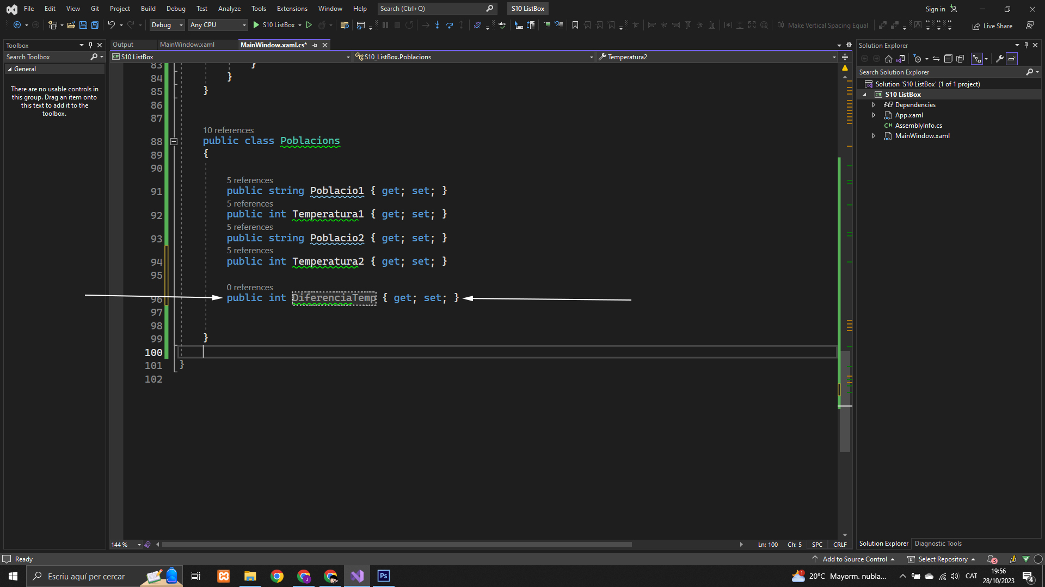1045x587 pixels.
Task: Click the Save All toolbar icon
Action: [x=95, y=25]
